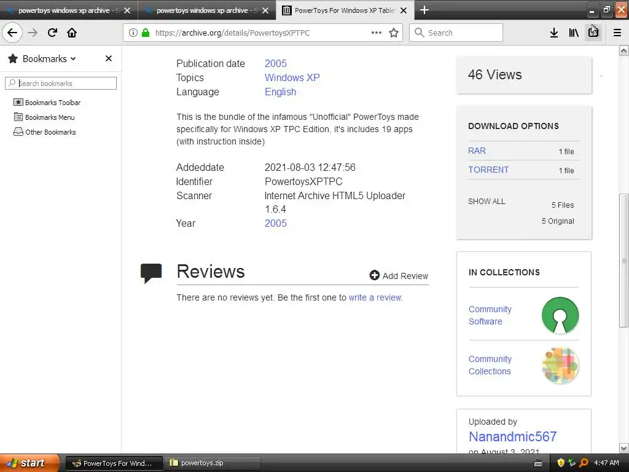This screenshot has height=472, width=629.
Task: Follow the write a review link
Action: [x=375, y=297]
